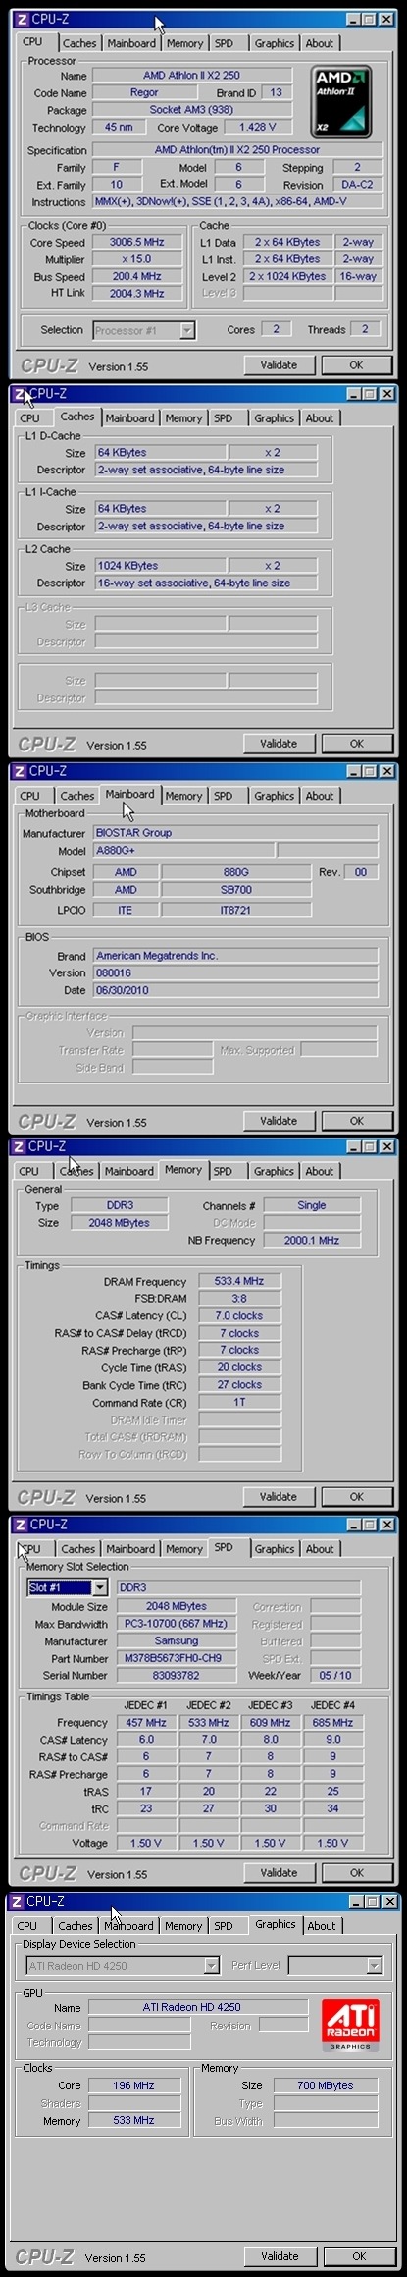Click the L2 Cache size '1024 KBytes'

click(161, 566)
